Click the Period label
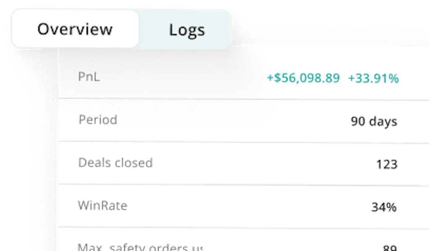The height and width of the screenshot is (251, 429). pyautogui.click(x=98, y=120)
